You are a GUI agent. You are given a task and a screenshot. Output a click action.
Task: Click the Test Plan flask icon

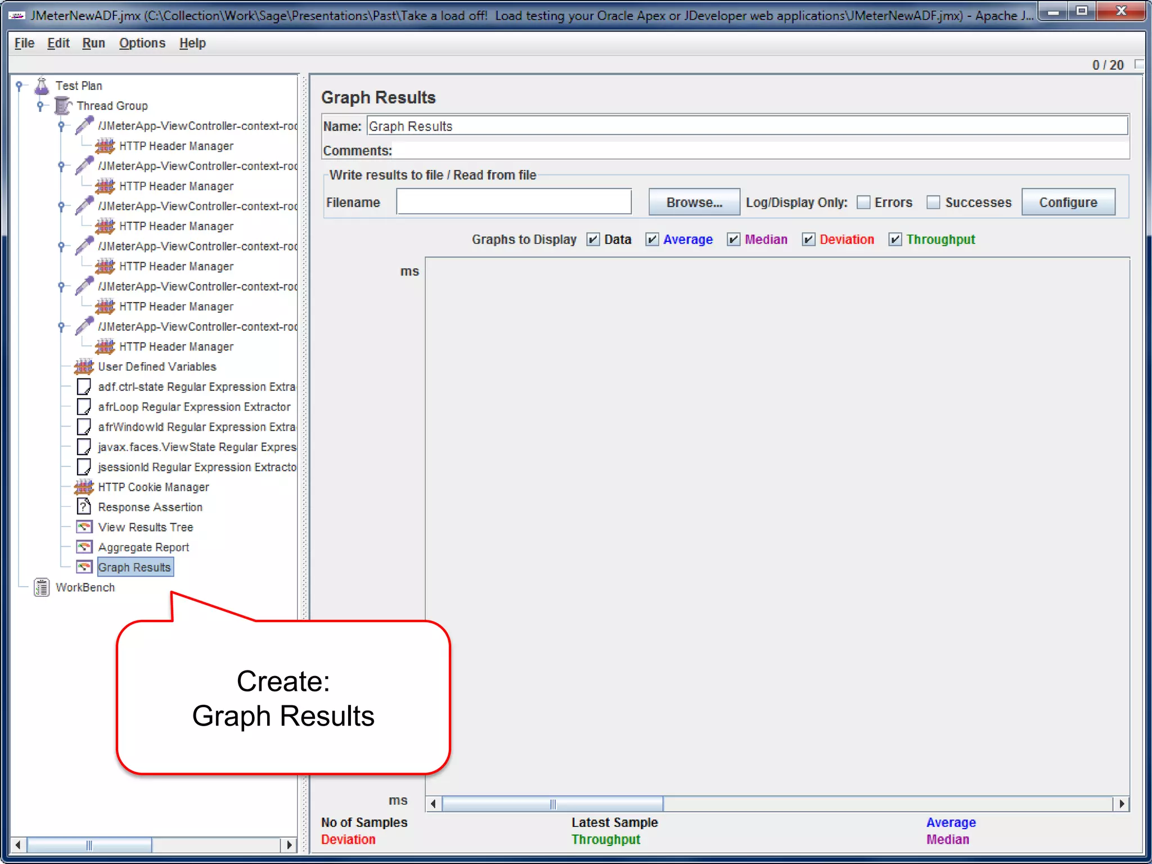coord(42,85)
